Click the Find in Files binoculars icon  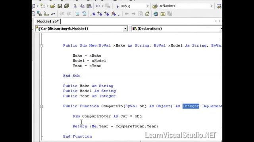coord(155,6)
